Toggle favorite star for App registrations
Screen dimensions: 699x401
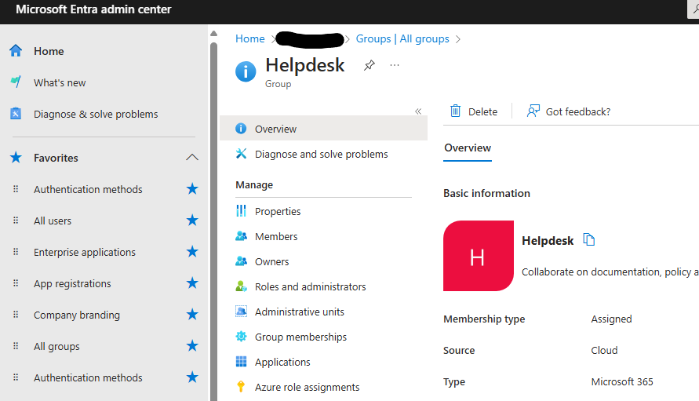[x=192, y=283]
